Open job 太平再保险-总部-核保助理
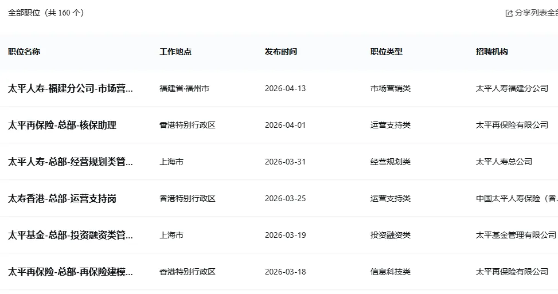This screenshot has width=558, height=294. tap(63, 125)
